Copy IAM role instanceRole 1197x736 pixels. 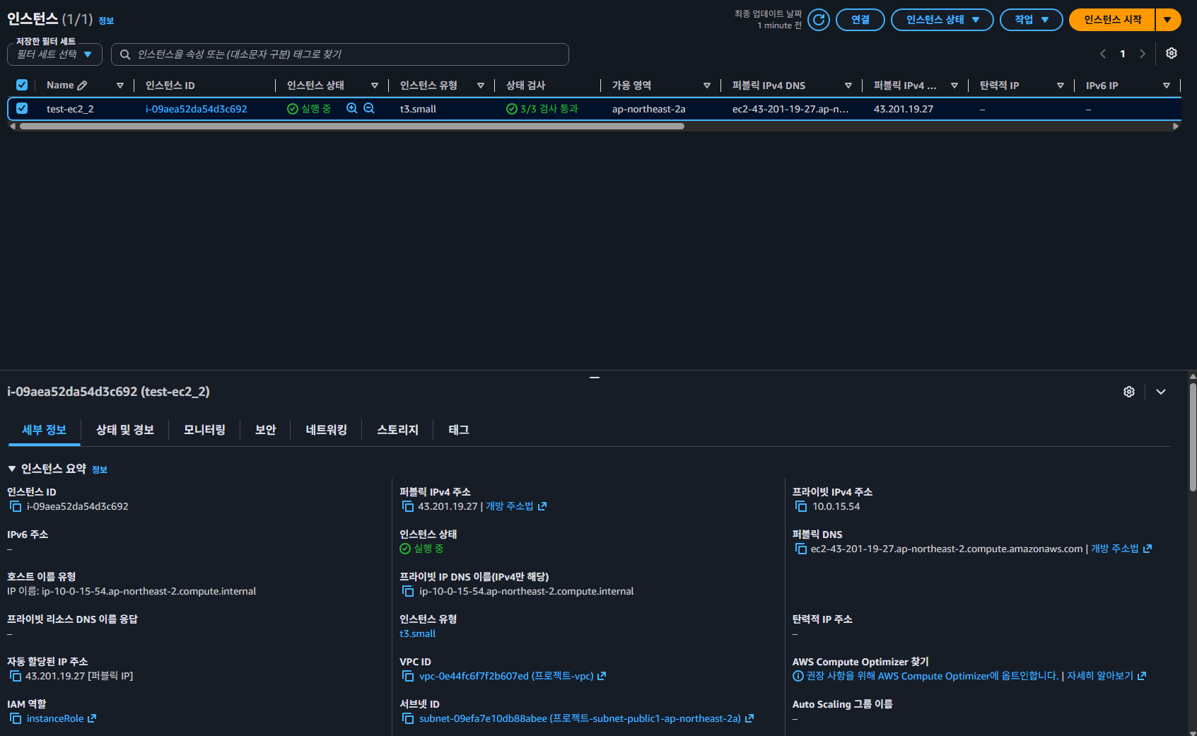(x=16, y=718)
